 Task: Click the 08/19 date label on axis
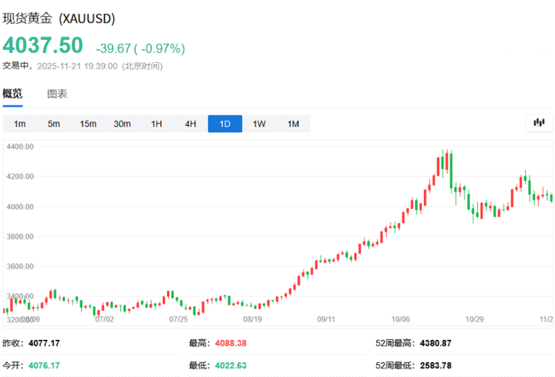click(252, 318)
